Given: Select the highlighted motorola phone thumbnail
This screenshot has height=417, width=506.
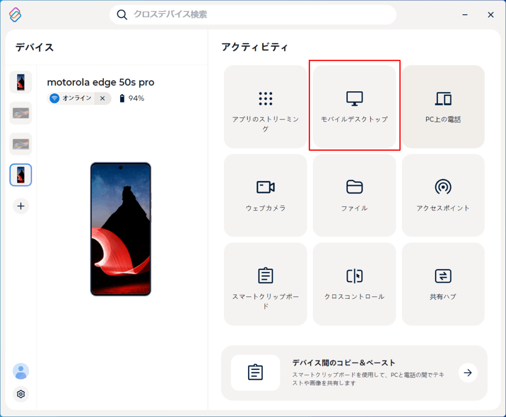Looking at the screenshot, I should (21, 175).
